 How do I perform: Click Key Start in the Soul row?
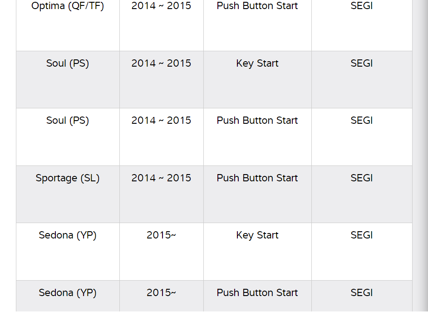point(257,63)
